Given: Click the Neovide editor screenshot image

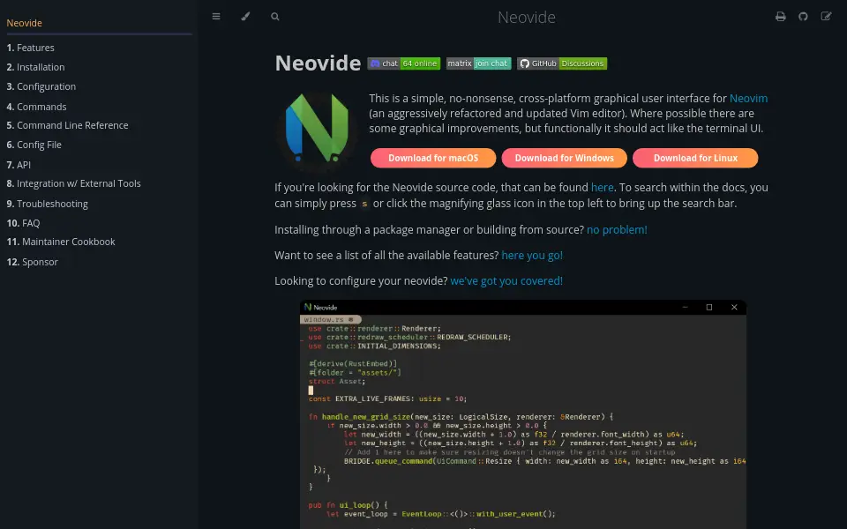Looking at the screenshot, I should click(x=523, y=414).
